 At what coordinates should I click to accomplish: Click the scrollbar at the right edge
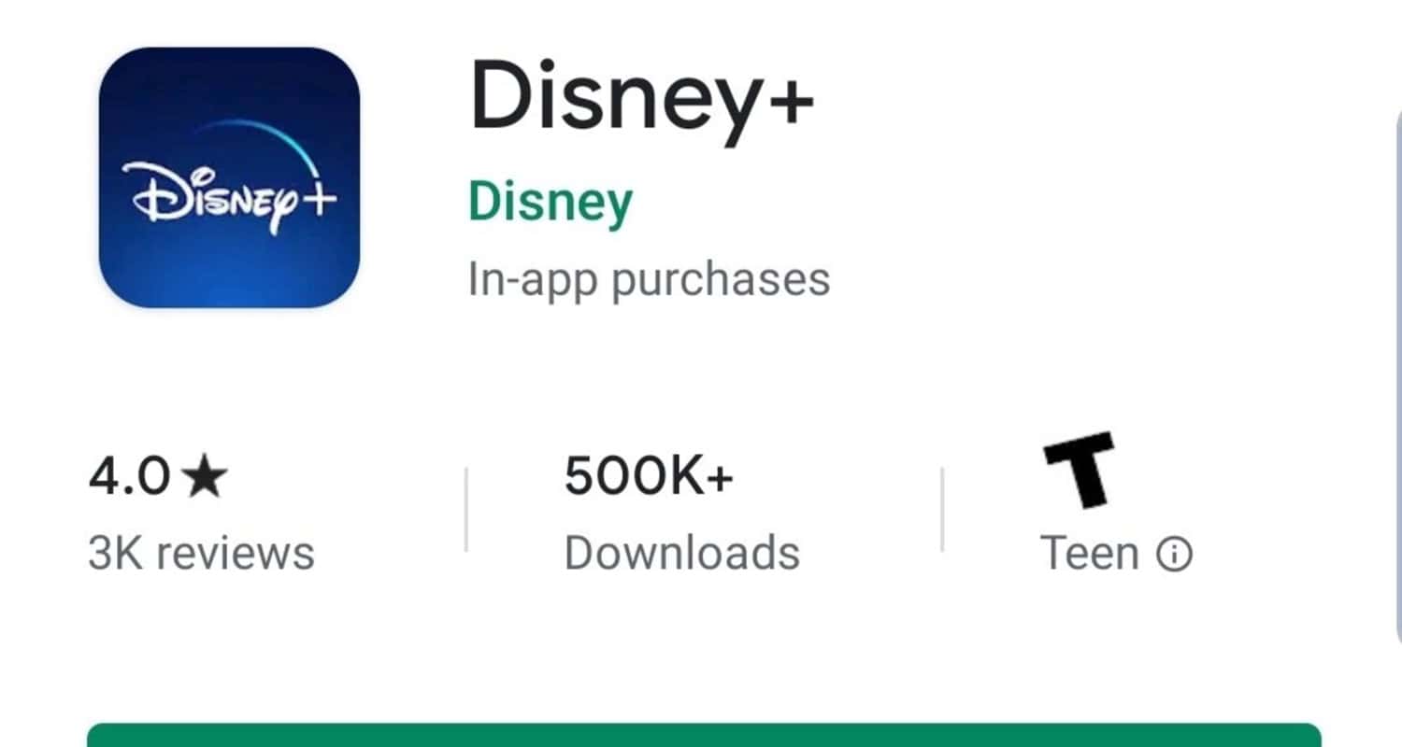click(x=1395, y=373)
